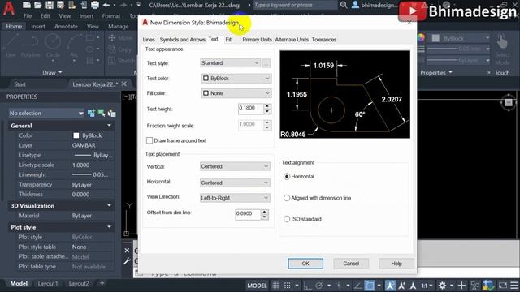Select the Arc tool in Draw panel
This screenshot has height=292, width=520.
tap(74, 45)
